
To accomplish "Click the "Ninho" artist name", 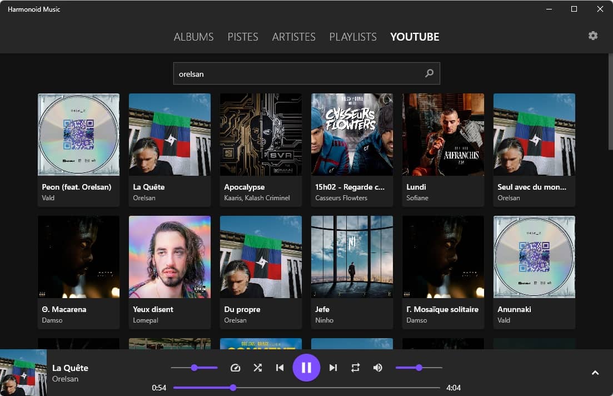I will tap(324, 320).
